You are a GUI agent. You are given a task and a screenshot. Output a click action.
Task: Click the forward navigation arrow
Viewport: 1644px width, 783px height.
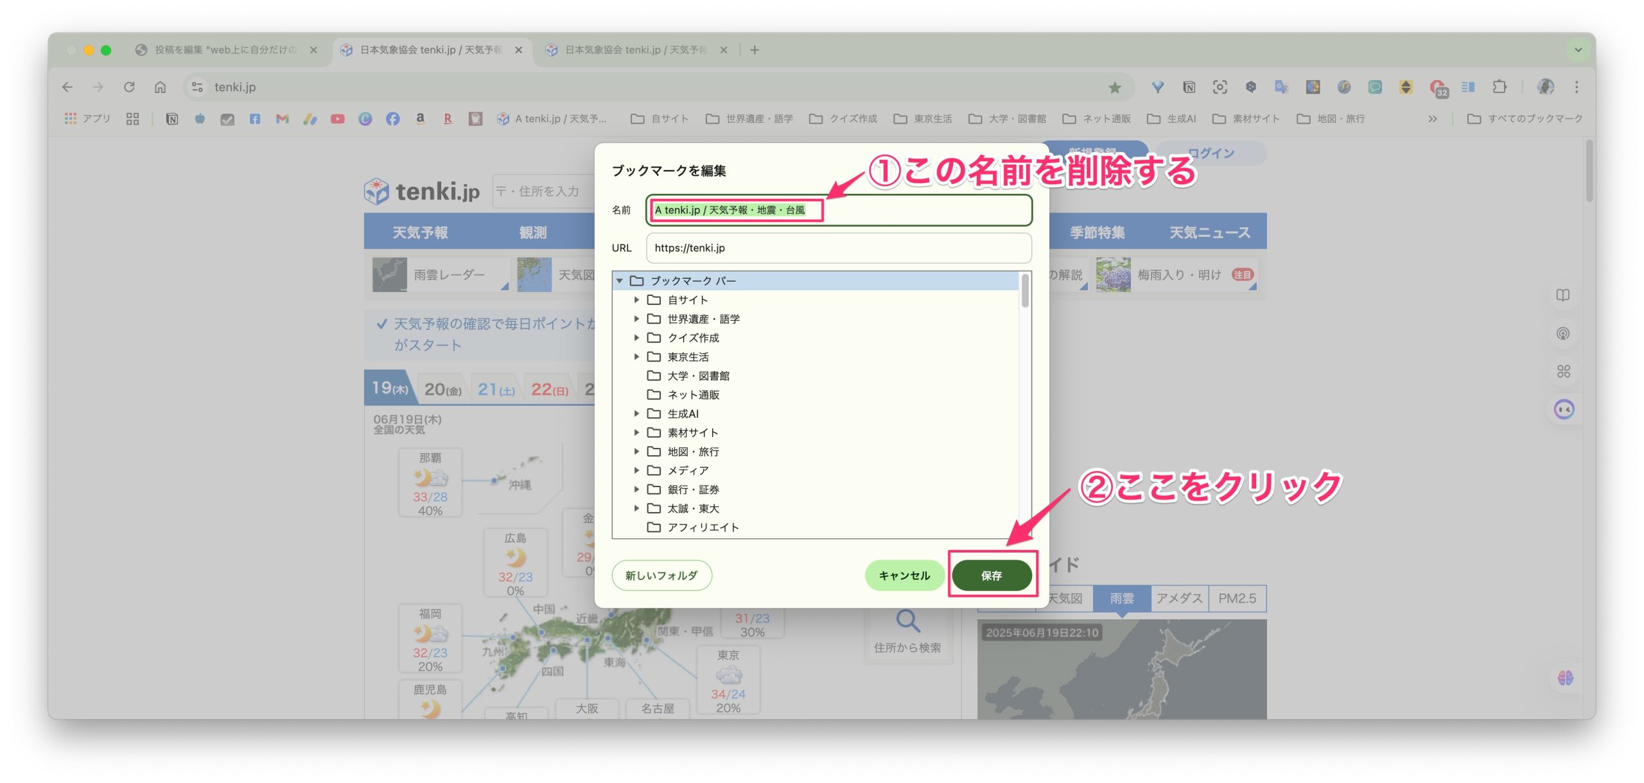98,87
